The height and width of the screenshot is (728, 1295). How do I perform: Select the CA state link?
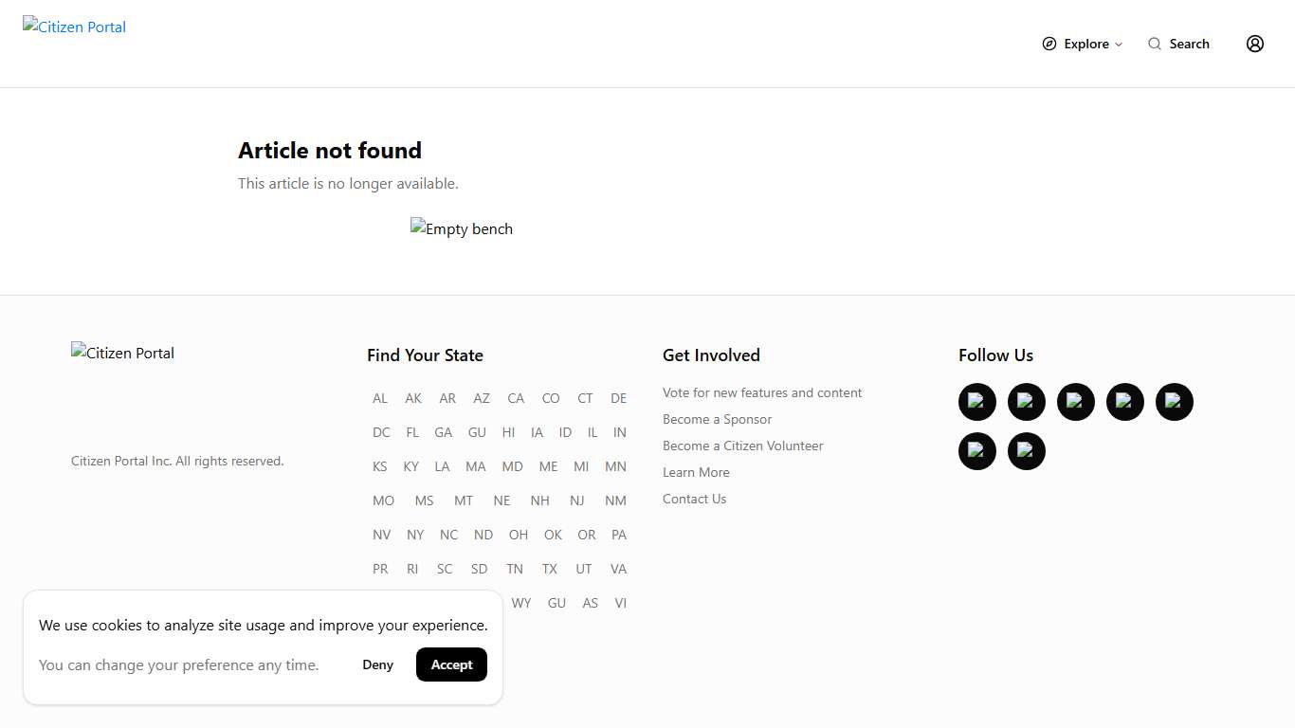[516, 398]
